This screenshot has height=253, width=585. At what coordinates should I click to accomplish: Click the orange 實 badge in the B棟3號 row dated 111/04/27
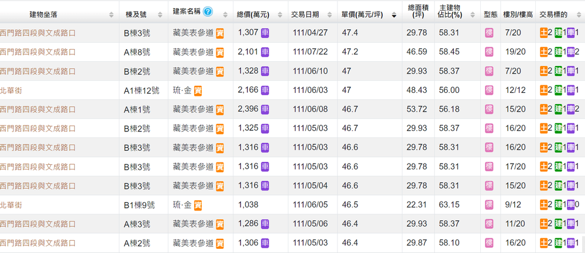click(x=219, y=33)
